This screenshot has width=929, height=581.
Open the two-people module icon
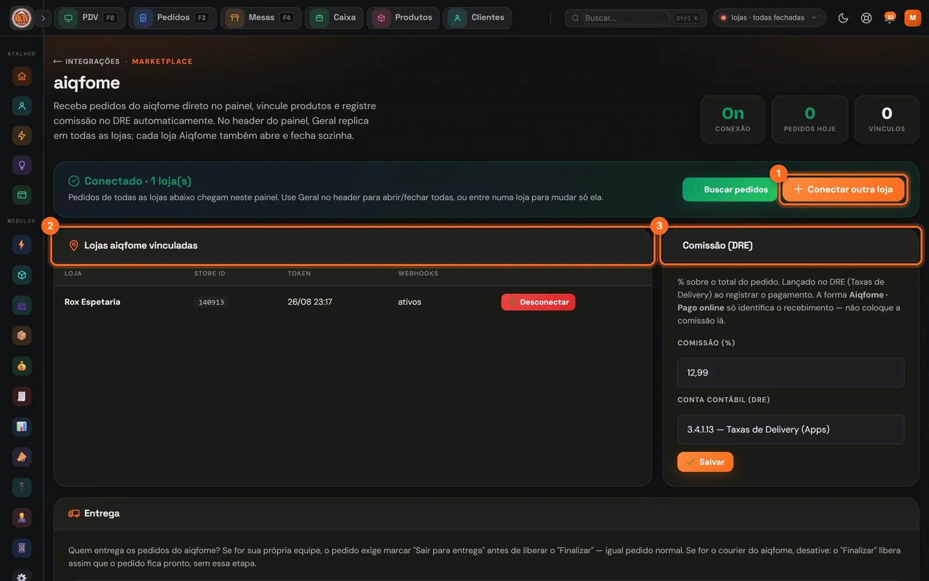(21, 306)
